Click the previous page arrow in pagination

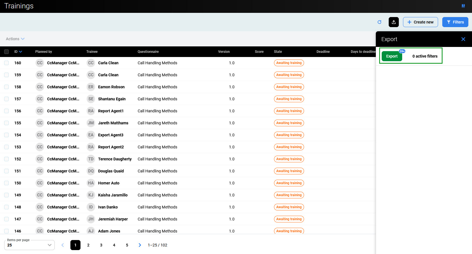pos(63,245)
